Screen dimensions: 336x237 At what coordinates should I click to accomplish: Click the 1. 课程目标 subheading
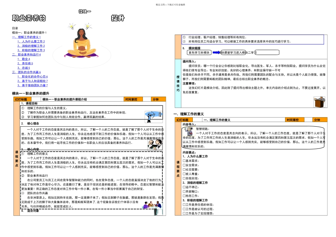tap(29, 103)
